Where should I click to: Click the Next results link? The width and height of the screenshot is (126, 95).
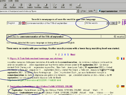pyautogui.click(x=73, y=55)
